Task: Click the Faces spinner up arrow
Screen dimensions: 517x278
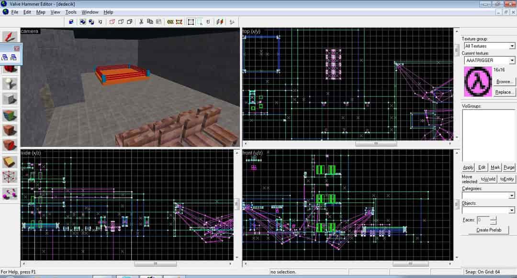Action: pos(493,218)
